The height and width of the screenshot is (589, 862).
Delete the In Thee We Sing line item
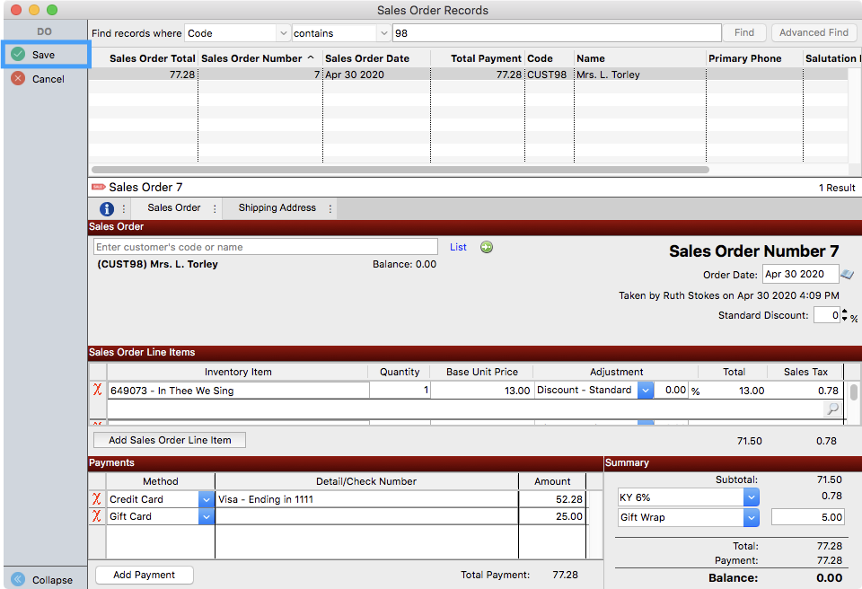[x=98, y=391]
